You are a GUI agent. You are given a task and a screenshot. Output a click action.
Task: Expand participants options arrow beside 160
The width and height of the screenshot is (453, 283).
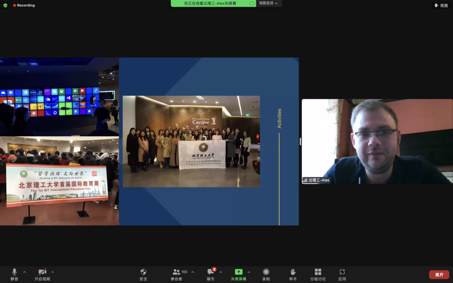click(193, 272)
